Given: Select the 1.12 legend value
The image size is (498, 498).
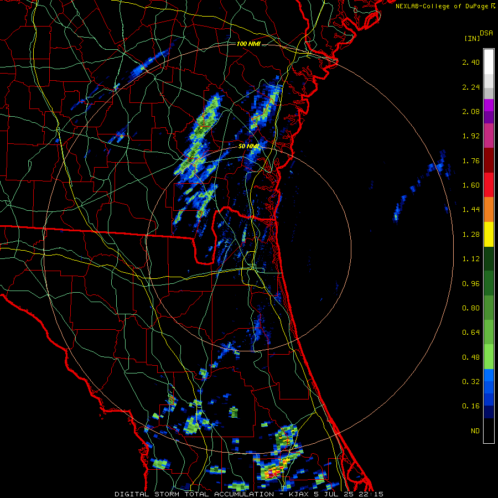Looking at the screenshot, I should [x=471, y=259].
